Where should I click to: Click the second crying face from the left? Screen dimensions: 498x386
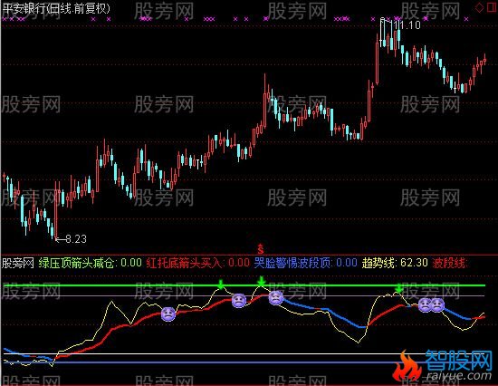(239, 301)
